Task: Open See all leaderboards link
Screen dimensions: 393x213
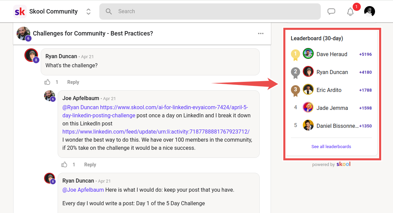Action: 331,146
